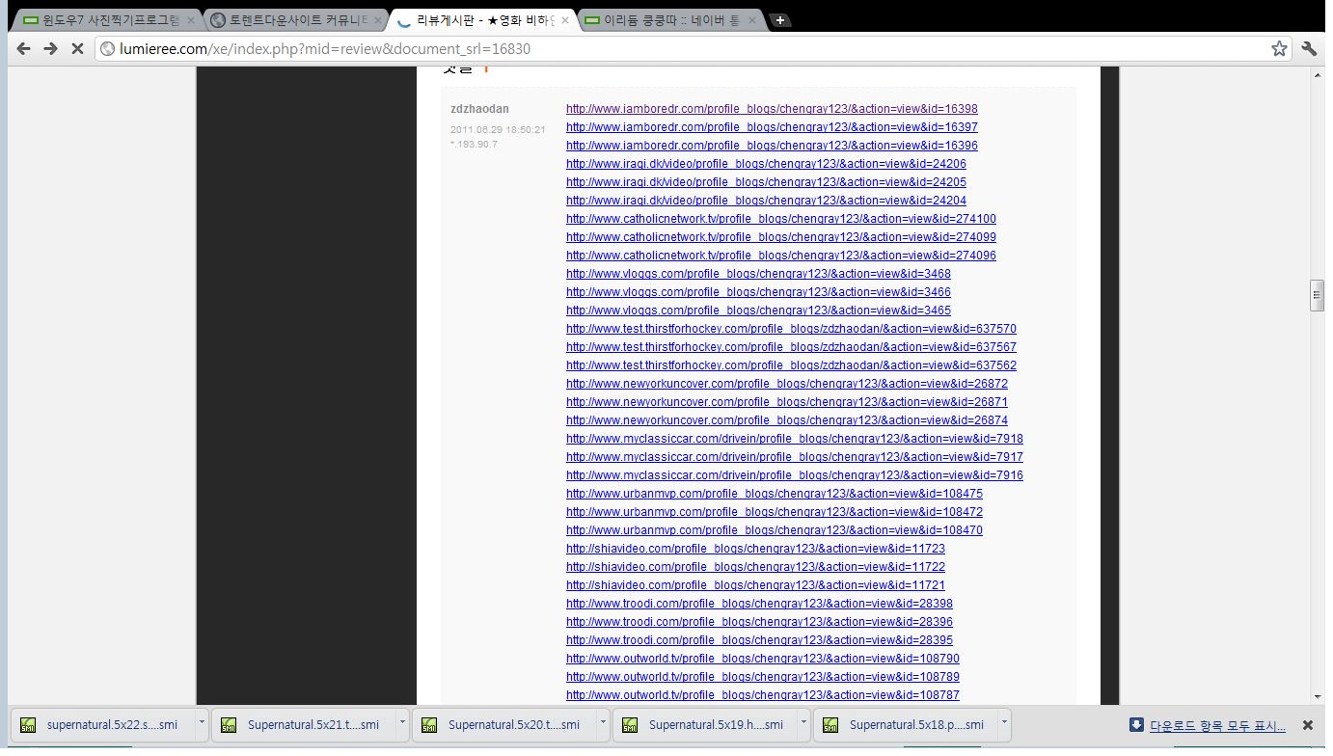Open the iamboredr.com link ending id=16398

772,109
